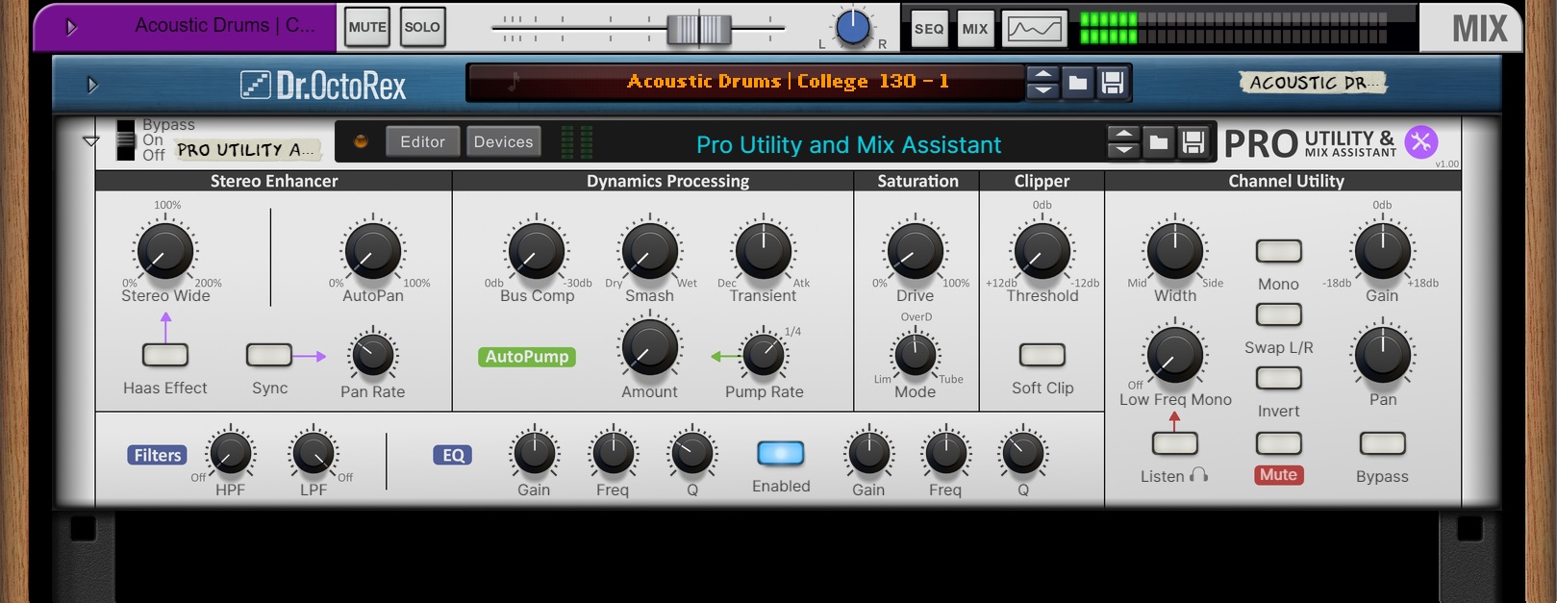Click the Stereo Wide knob
The height and width of the screenshot is (603, 1557).
click(165, 250)
